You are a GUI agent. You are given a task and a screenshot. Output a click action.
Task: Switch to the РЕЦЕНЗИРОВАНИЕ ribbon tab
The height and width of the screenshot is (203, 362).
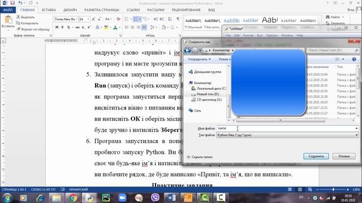click(186, 10)
